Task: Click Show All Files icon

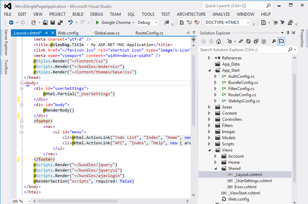Action: (x=264, y=41)
